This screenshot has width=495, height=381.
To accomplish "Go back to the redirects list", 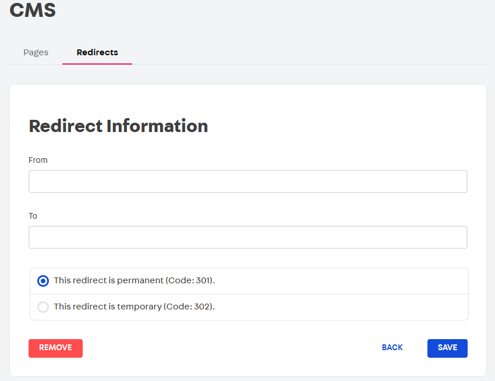I will 392,347.
